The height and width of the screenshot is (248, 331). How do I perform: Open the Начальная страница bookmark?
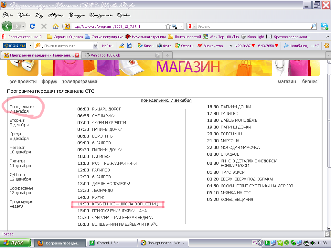tap(146, 37)
